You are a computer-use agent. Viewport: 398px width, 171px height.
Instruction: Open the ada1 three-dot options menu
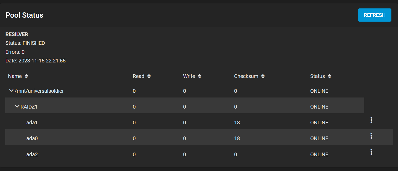point(371,120)
